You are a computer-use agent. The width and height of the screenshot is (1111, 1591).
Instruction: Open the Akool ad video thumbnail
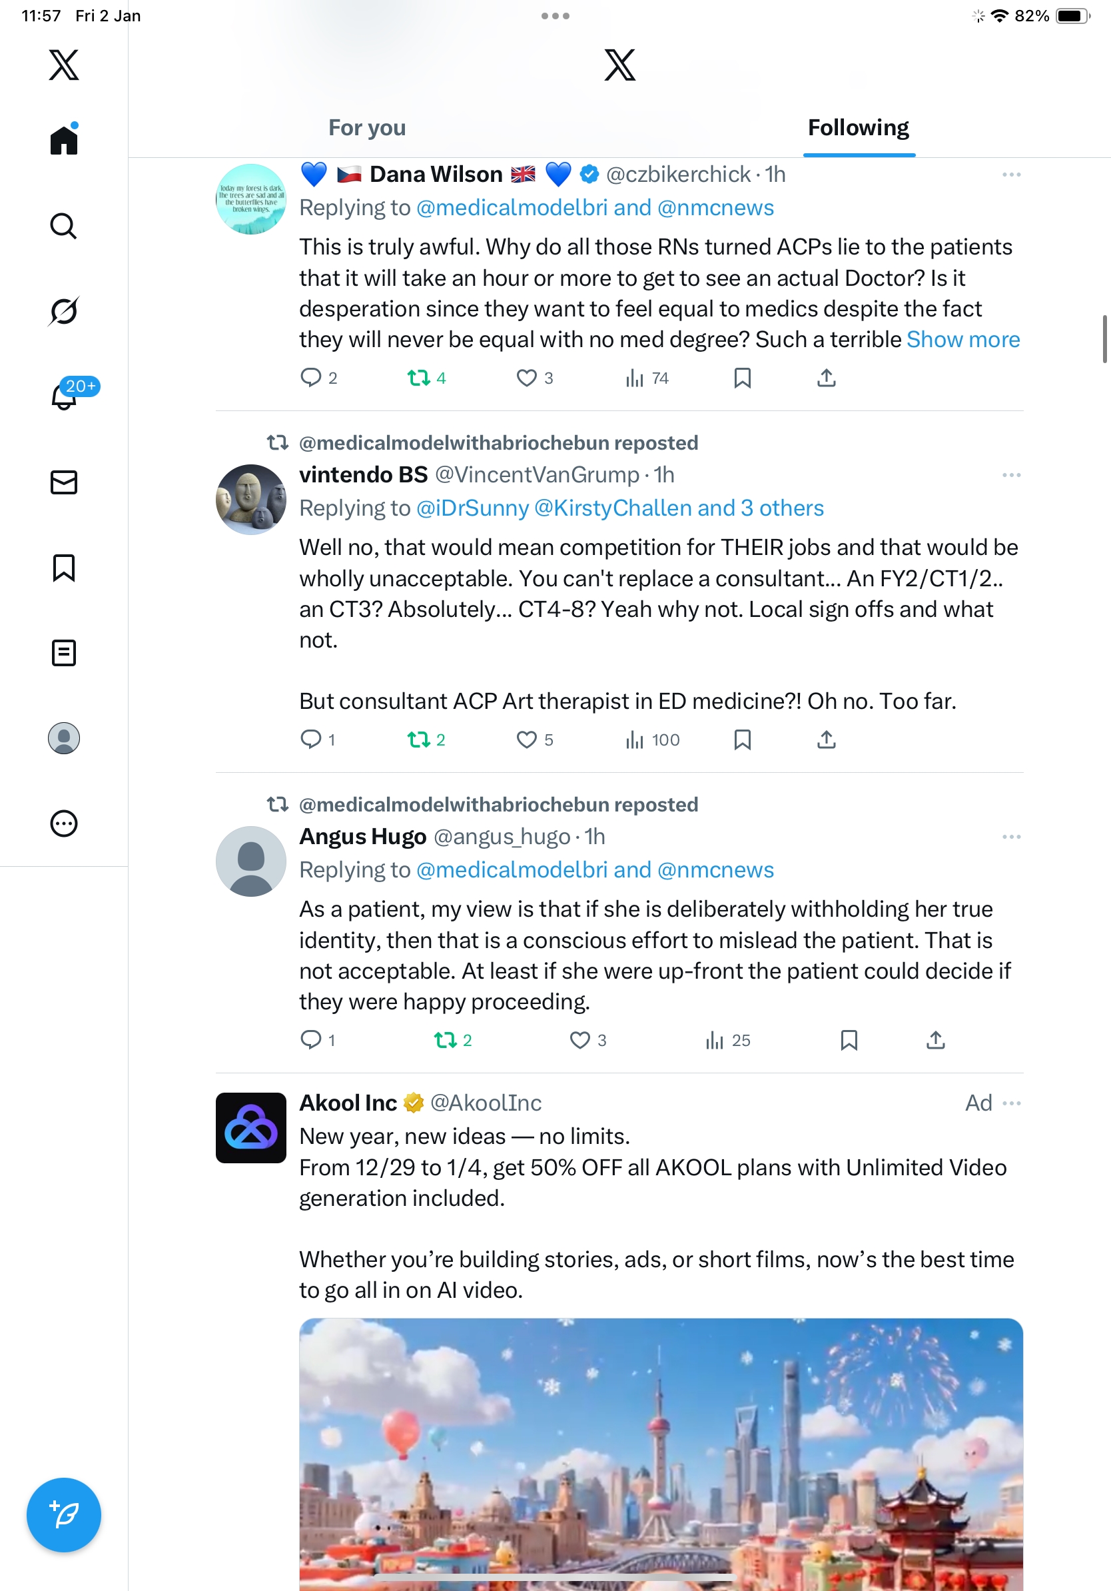pyautogui.click(x=661, y=1454)
